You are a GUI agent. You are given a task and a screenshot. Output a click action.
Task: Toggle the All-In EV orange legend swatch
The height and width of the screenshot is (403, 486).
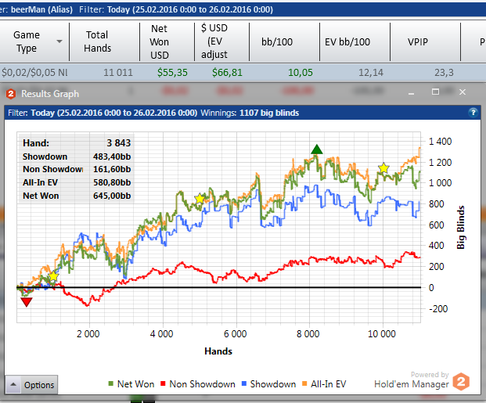point(304,383)
